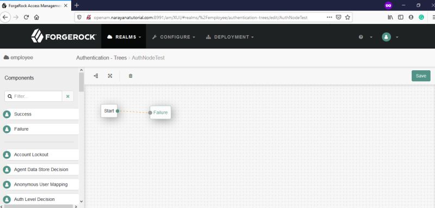Image resolution: width=435 pixels, height=208 pixels.
Task: Open the user avatar dropdown
Action: coord(390,37)
